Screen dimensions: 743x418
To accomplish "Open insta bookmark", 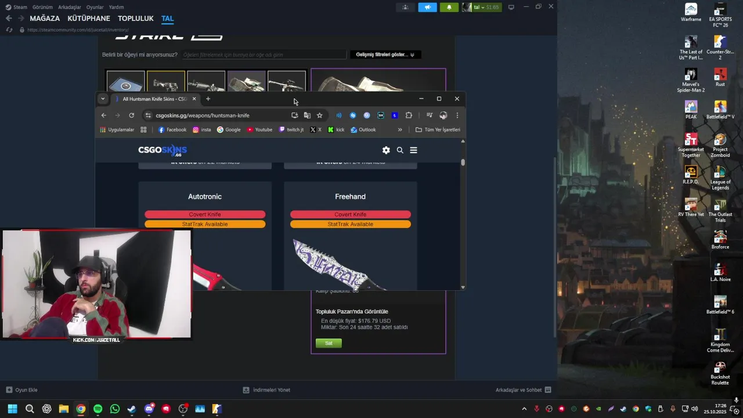I will point(202,129).
